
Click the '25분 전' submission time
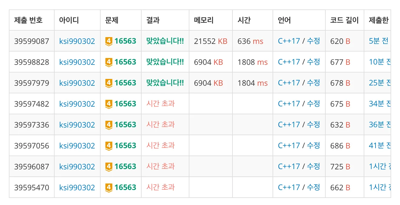[380, 83]
